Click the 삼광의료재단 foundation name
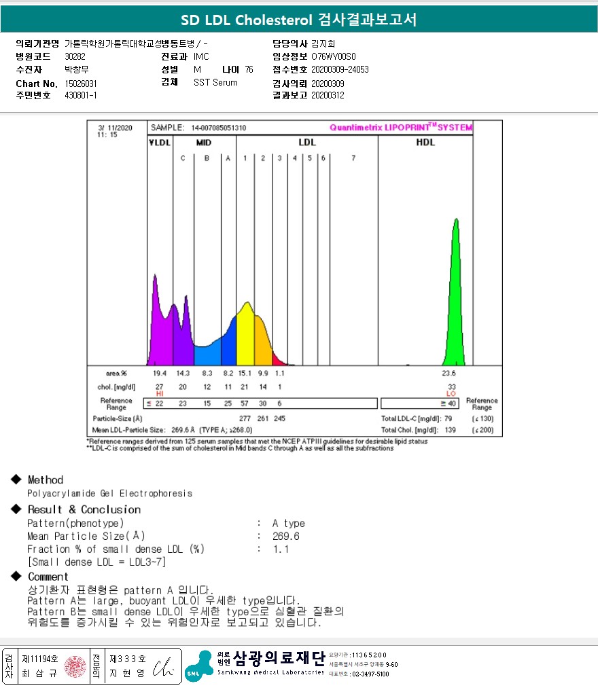The height and width of the screenshot is (692, 598). [x=279, y=658]
